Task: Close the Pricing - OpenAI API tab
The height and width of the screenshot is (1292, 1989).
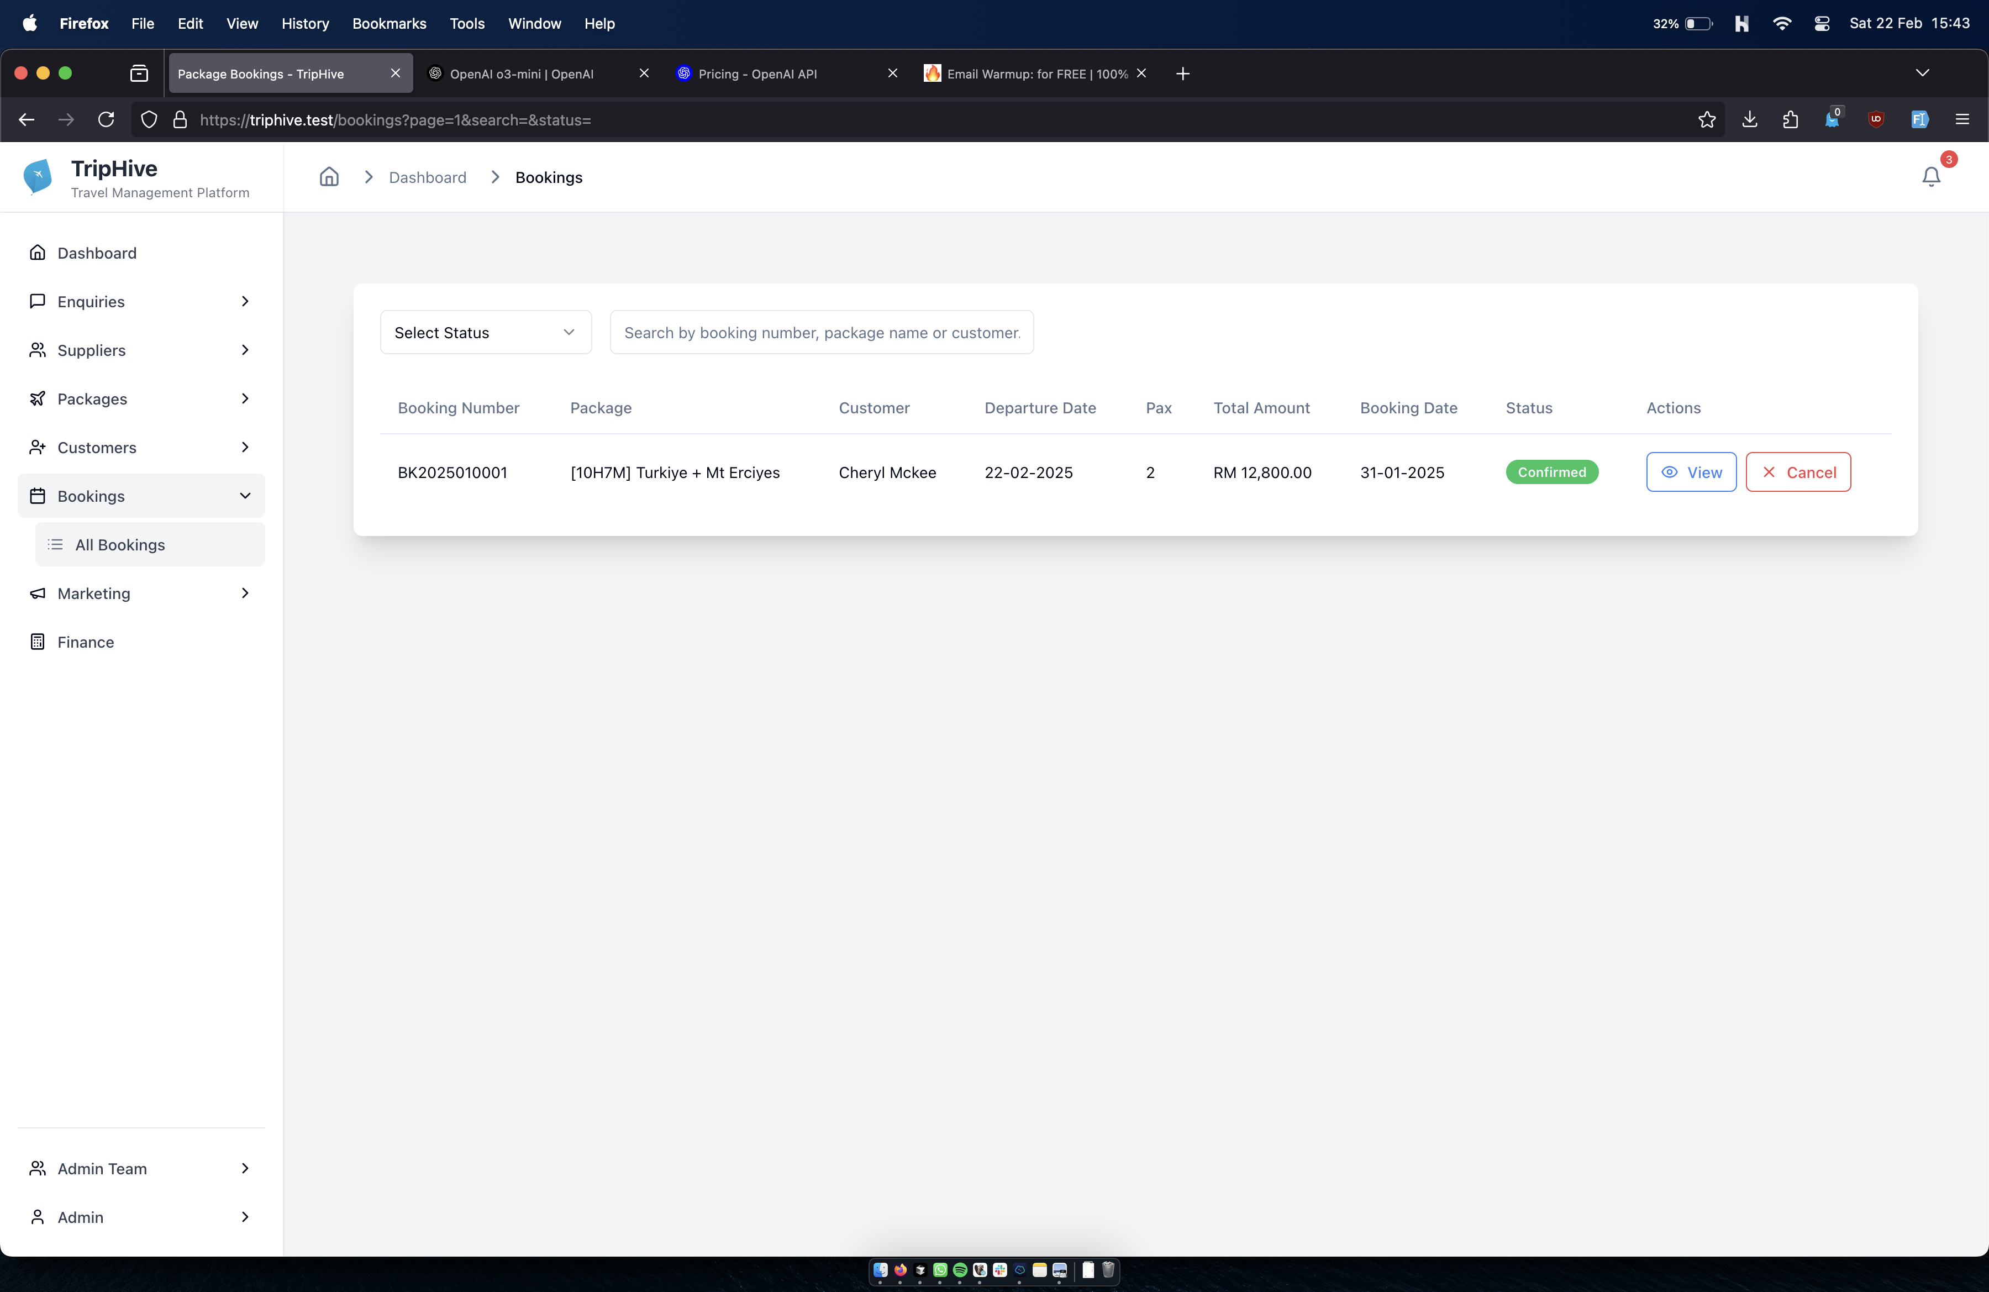Action: (892, 73)
